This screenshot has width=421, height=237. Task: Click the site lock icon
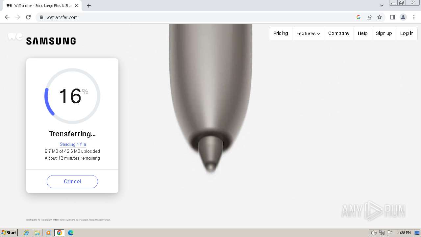coord(41,17)
